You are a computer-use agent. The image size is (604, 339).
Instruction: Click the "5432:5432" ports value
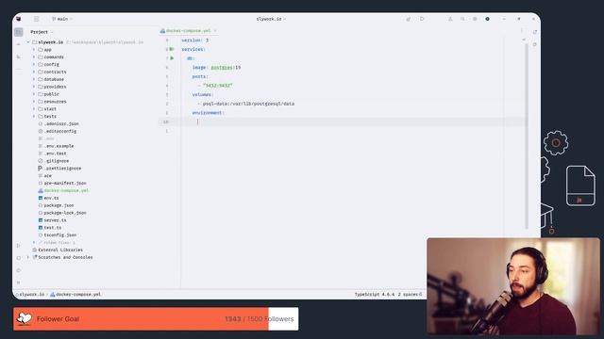[218, 86]
